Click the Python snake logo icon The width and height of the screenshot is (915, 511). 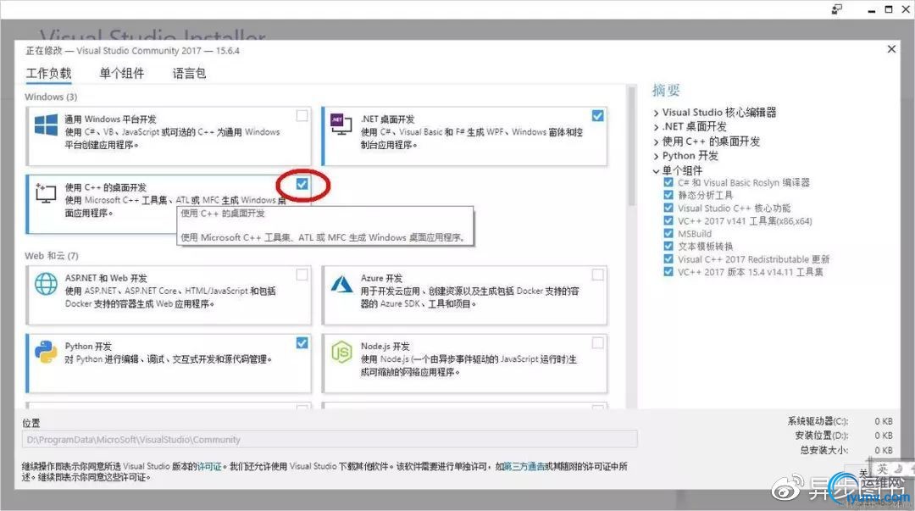pyautogui.click(x=46, y=353)
